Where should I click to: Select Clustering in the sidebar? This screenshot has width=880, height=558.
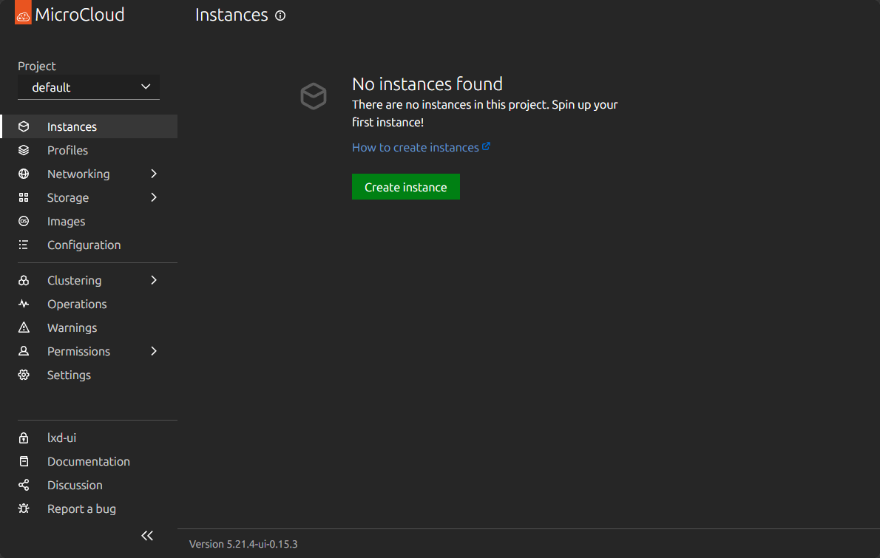tap(89, 280)
